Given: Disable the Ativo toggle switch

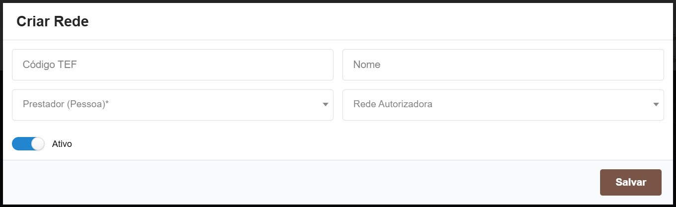Looking at the screenshot, I should 28,144.
